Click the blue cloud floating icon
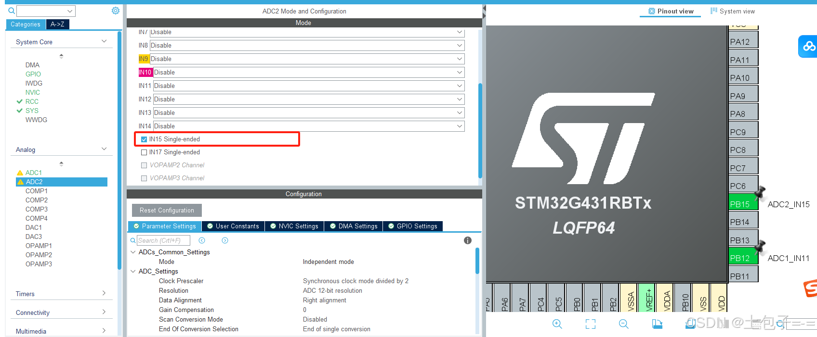 pyautogui.click(x=808, y=46)
